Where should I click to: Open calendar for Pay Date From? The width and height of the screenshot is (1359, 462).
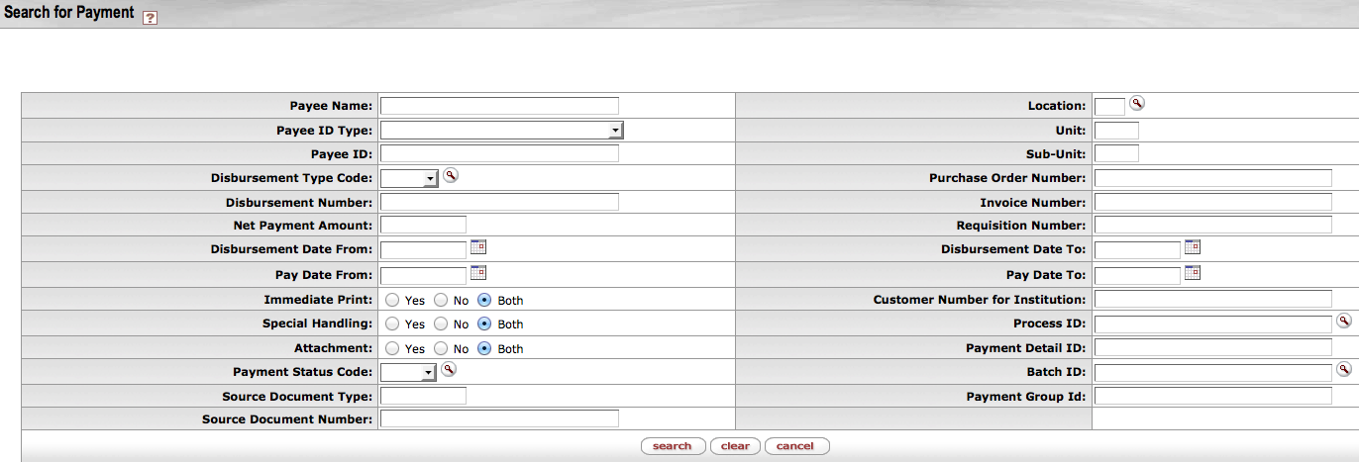coord(478,272)
